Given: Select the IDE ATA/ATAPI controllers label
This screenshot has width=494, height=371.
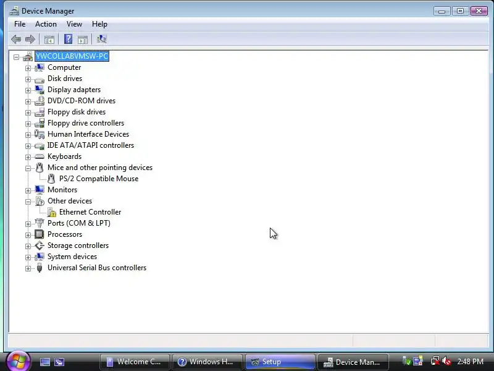Looking at the screenshot, I should pos(91,145).
